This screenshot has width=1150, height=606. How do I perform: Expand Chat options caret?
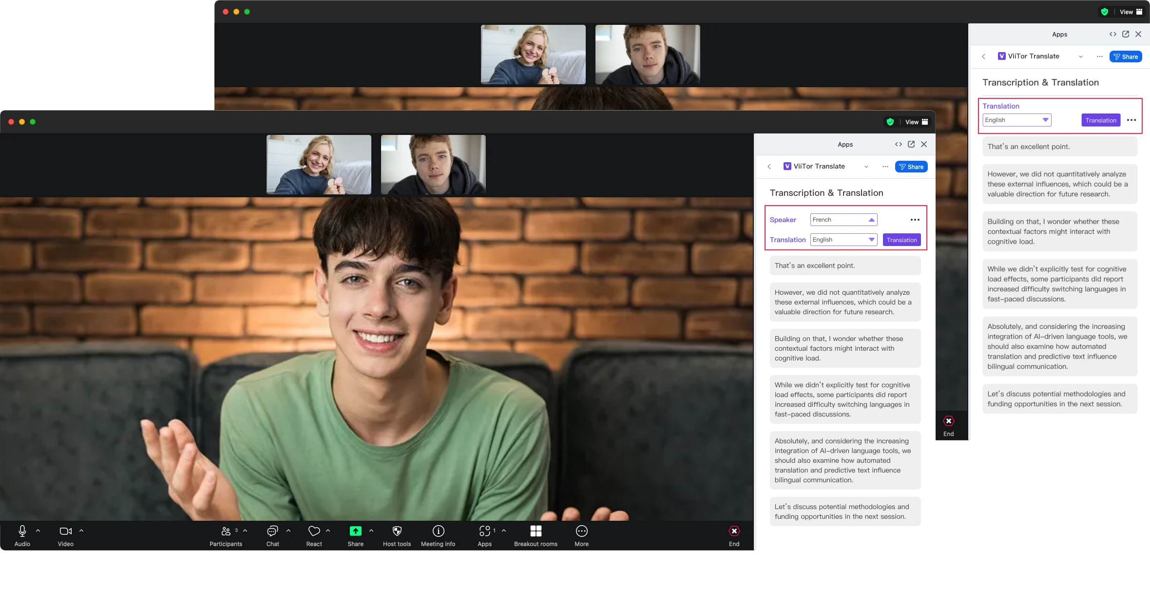tap(288, 530)
